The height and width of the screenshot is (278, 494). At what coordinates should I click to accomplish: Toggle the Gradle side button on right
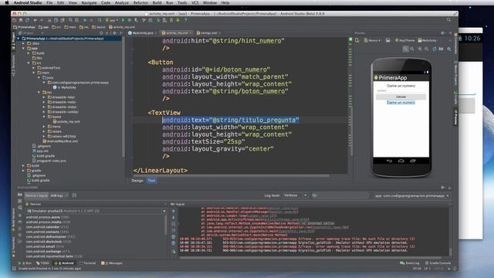click(x=455, y=97)
